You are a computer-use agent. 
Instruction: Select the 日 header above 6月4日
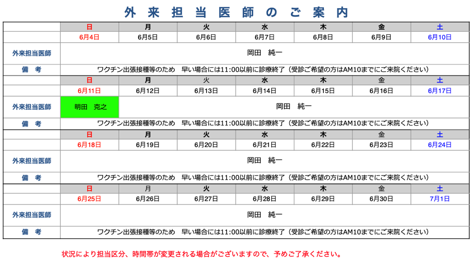pos(90,27)
